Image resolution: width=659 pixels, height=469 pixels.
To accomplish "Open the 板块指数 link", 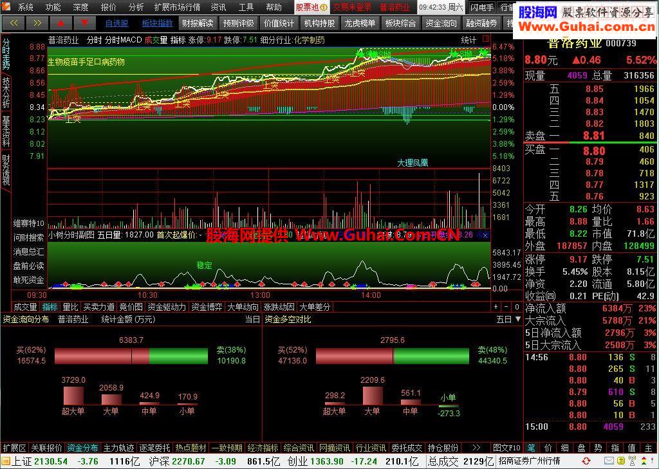I will point(157,24).
